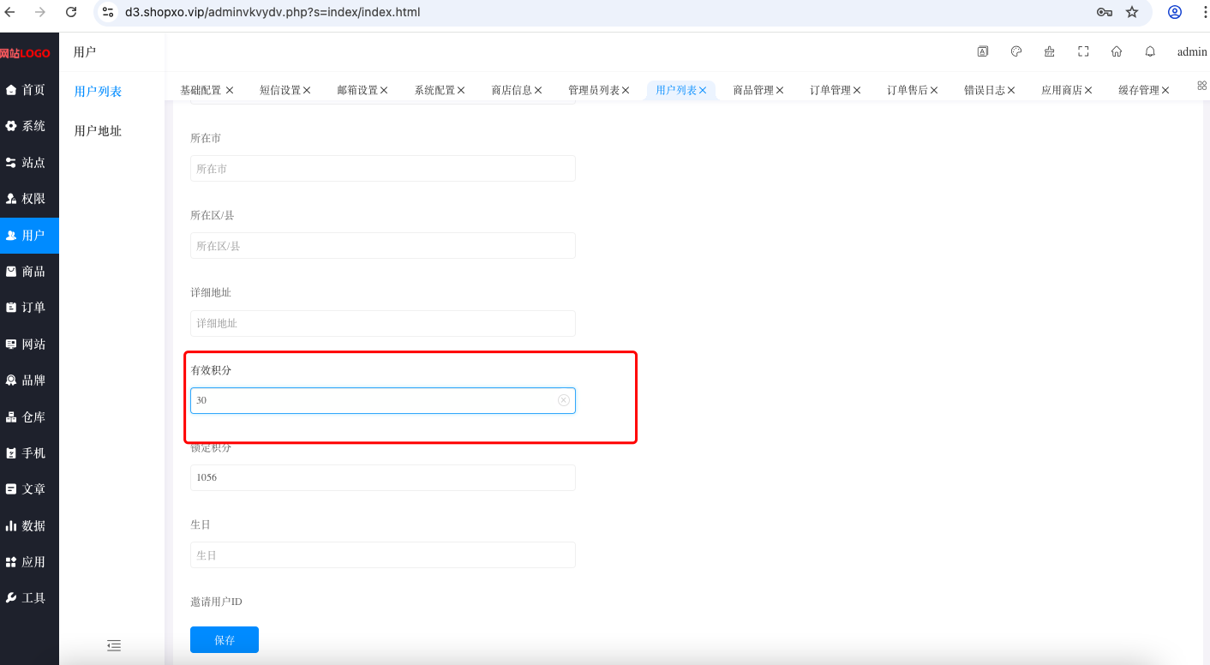This screenshot has width=1210, height=665.
Task: Open the 工具 sidebar menu
Action: tap(29, 598)
